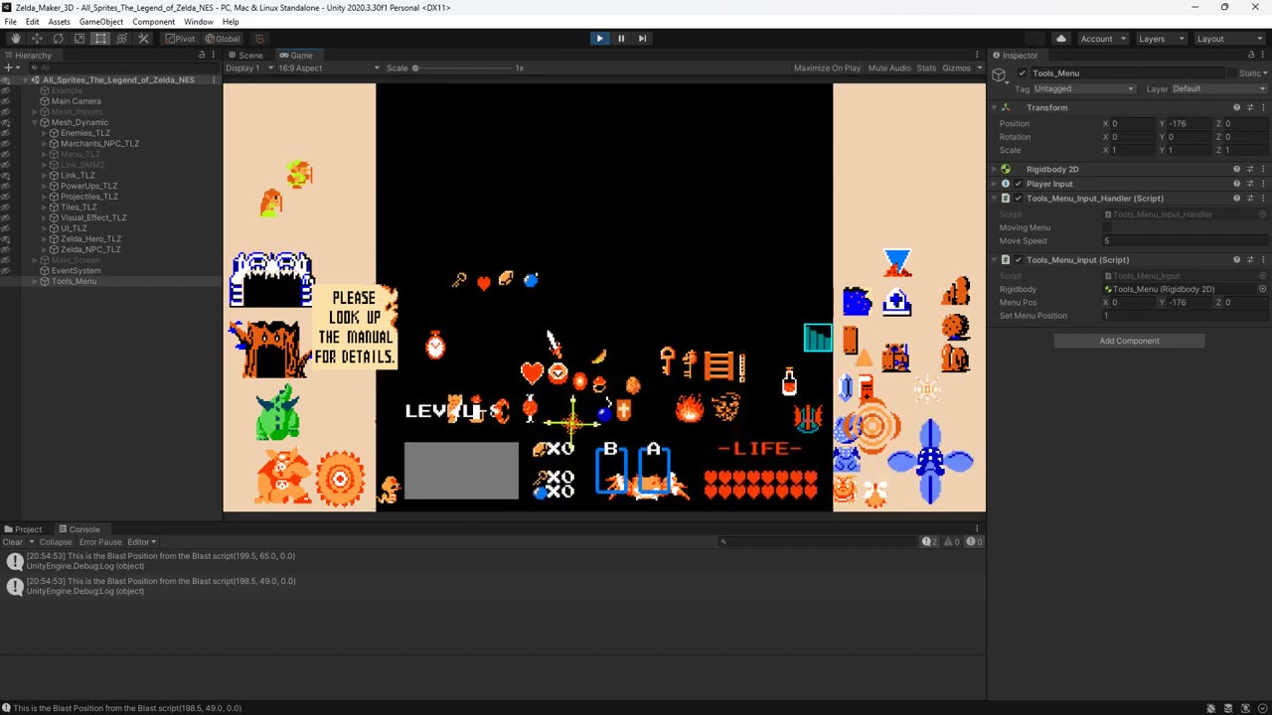The height and width of the screenshot is (715, 1272).
Task: Toggle the Moving Menu checkbox
Action: [1108, 227]
